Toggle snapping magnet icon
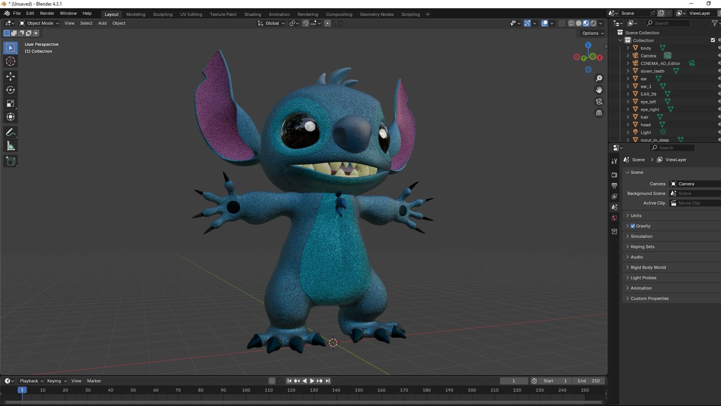This screenshot has width=721, height=406. point(306,23)
